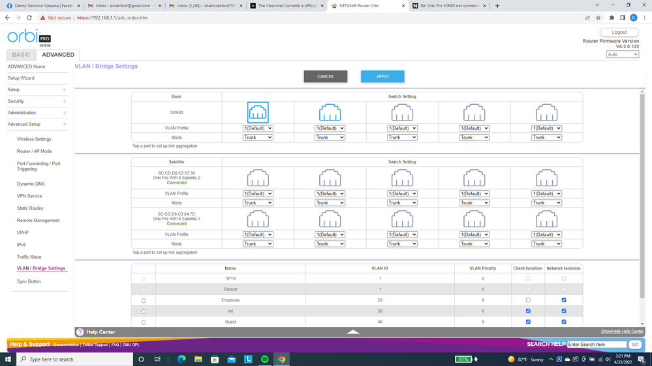Open the Auto language dropdown

click(x=622, y=55)
